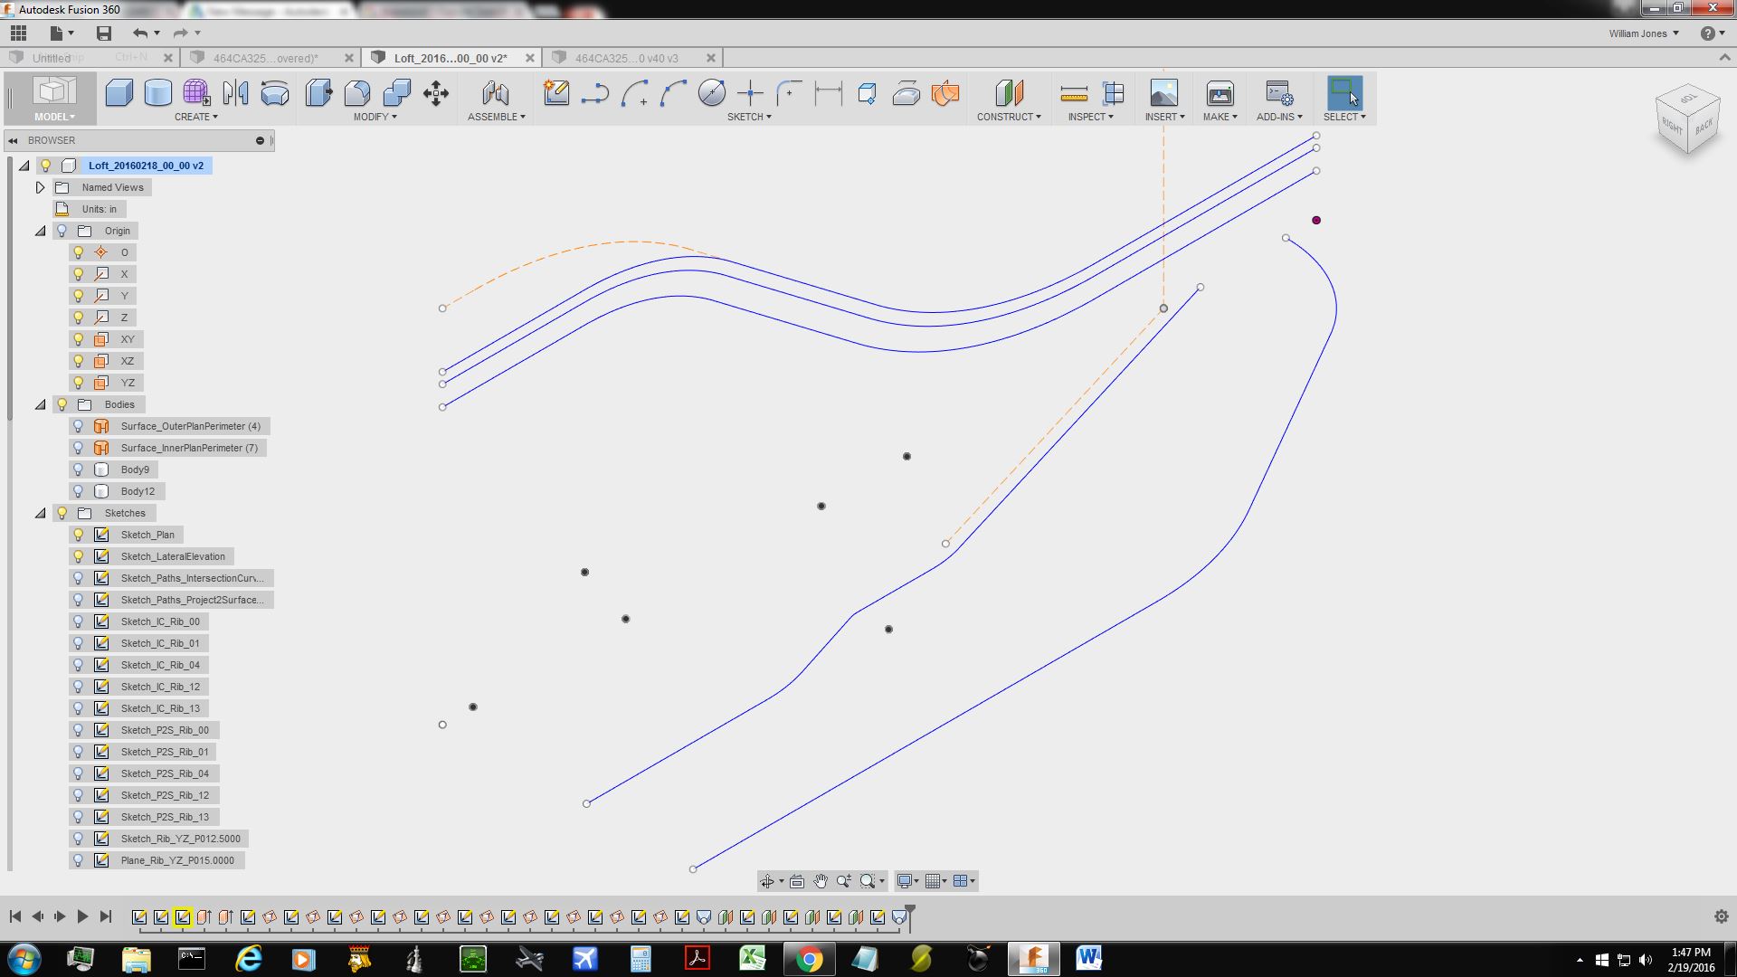Open the CREATE dropdown menu
The width and height of the screenshot is (1737, 977).
[x=195, y=117]
